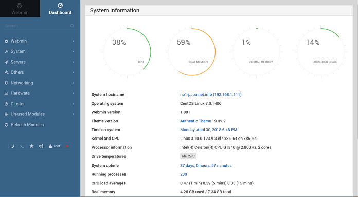Open the Authentic Theme link
The height and width of the screenshot is (197, 358).
click(195, 121)
